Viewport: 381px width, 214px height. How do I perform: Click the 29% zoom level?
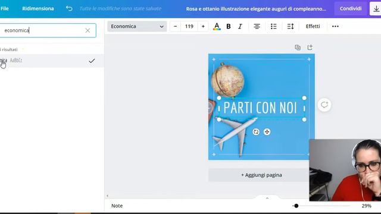tap(366, 206)
